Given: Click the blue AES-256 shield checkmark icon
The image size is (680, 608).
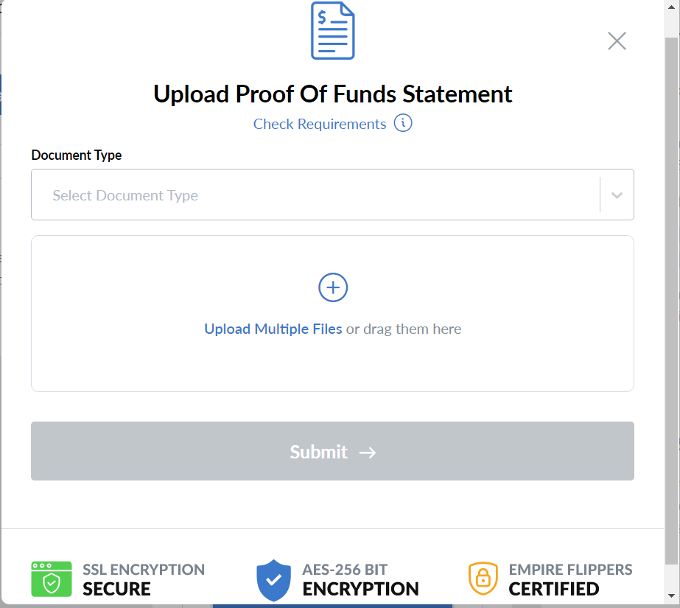Looking at the screenshot, I should pyautogui.click(x=274, y=580).
